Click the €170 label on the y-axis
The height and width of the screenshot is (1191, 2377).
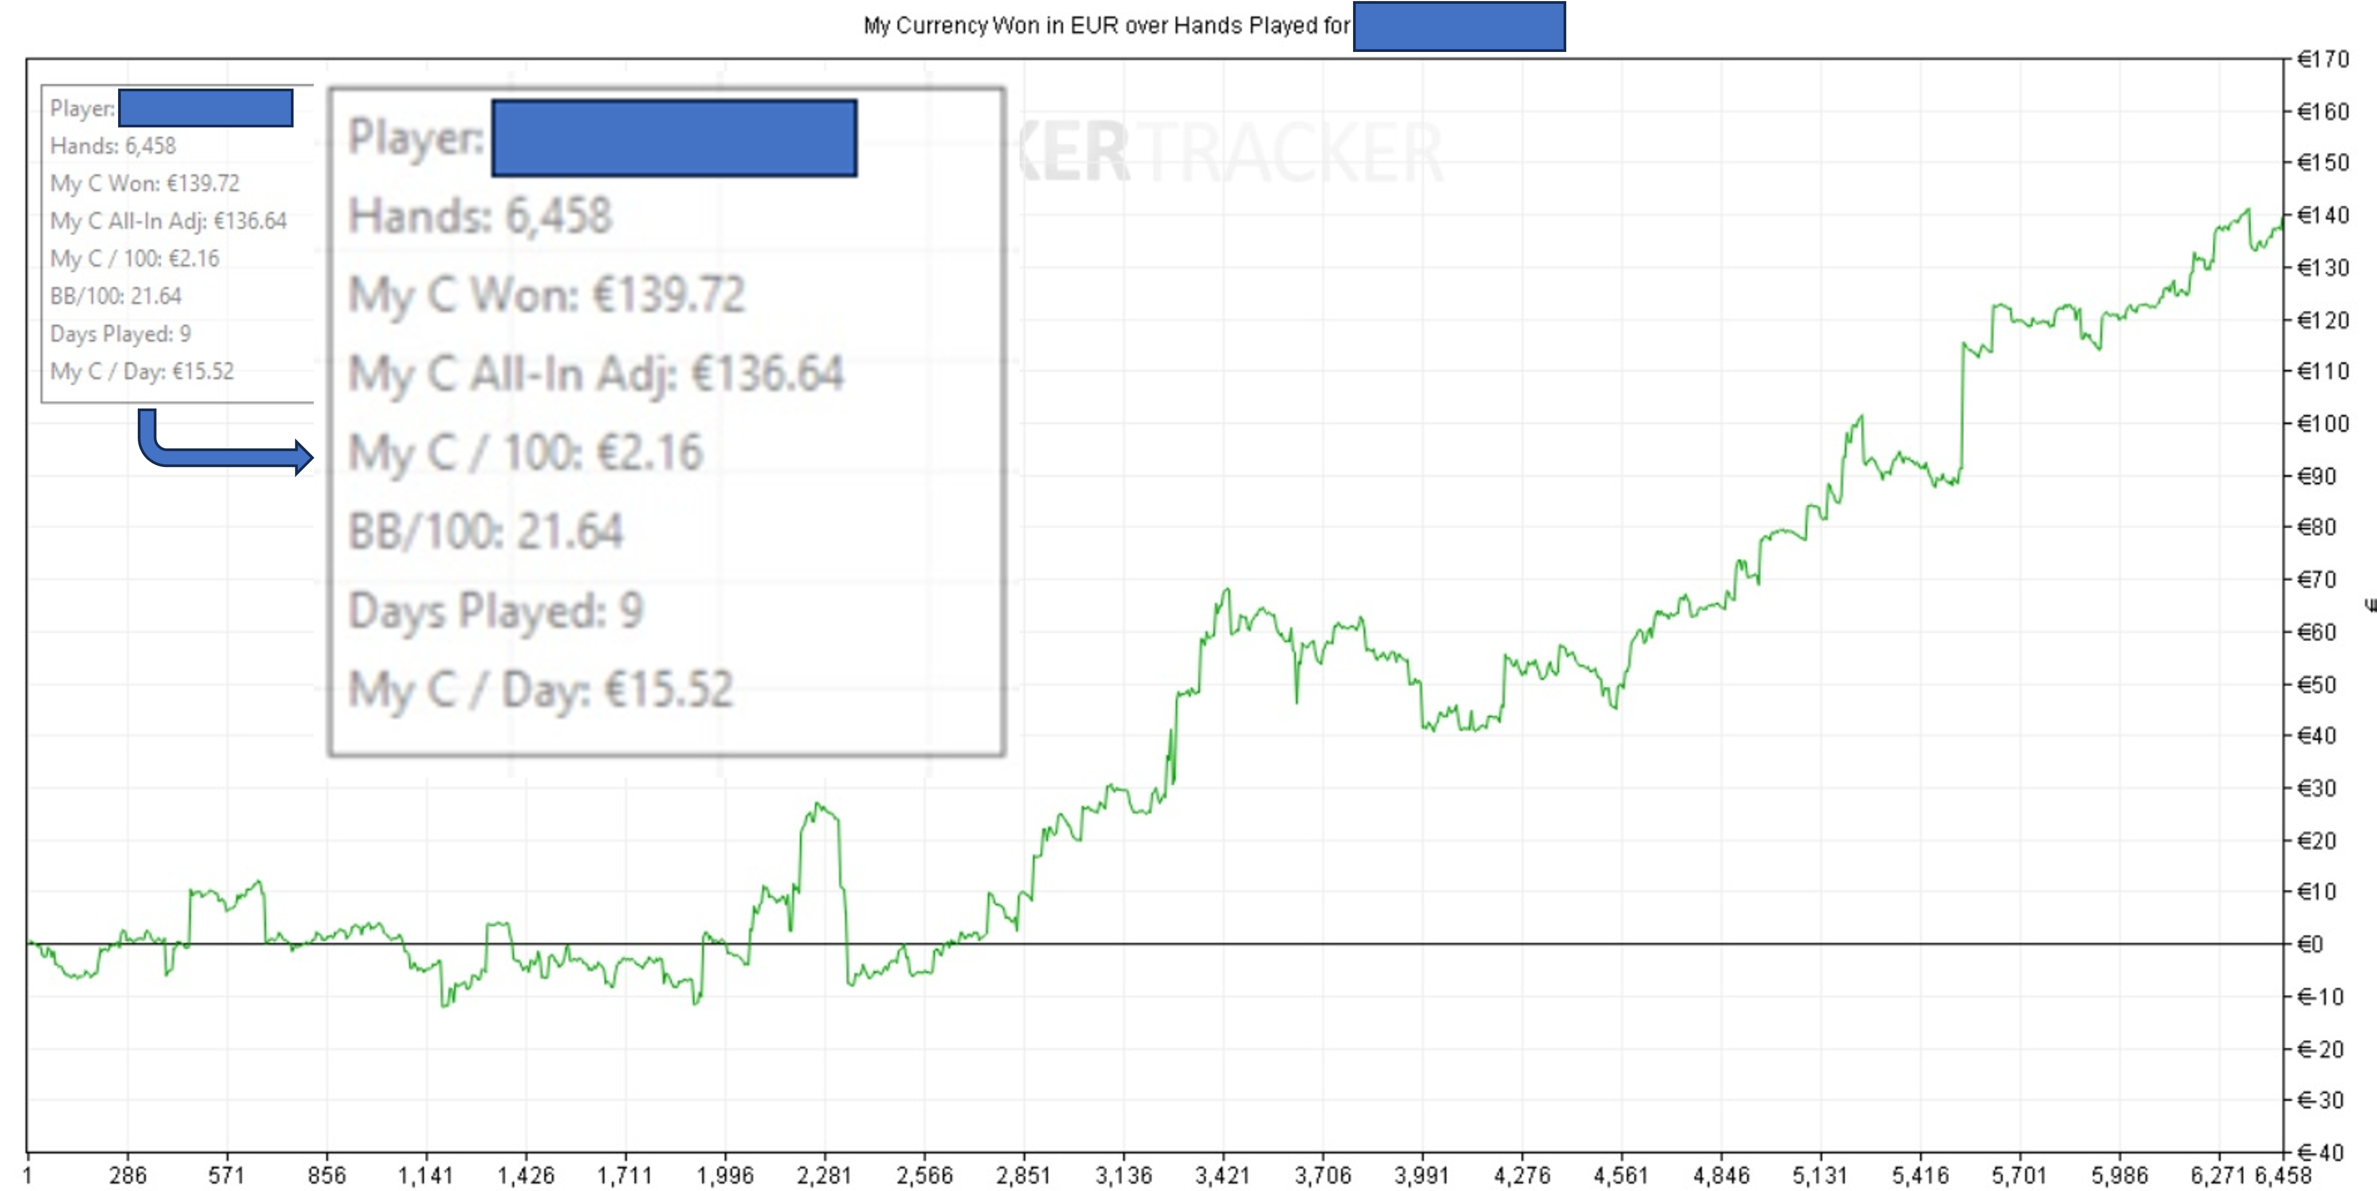2322,60
